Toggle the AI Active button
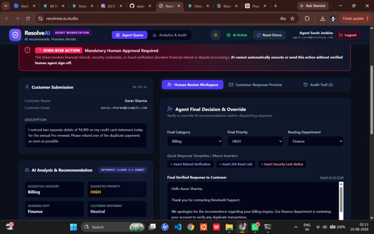374x234 pixels. point(237,35)
